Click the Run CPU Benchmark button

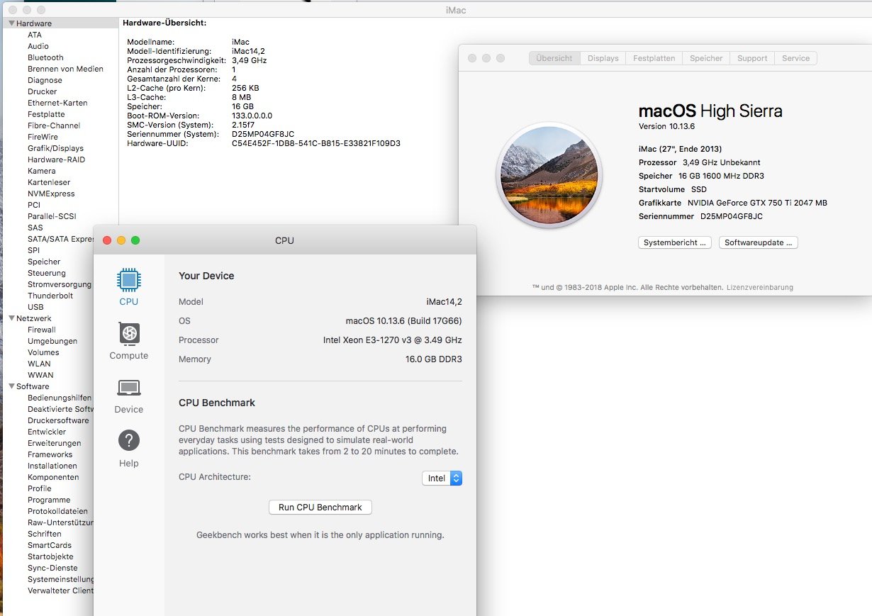tap(320, 508)
